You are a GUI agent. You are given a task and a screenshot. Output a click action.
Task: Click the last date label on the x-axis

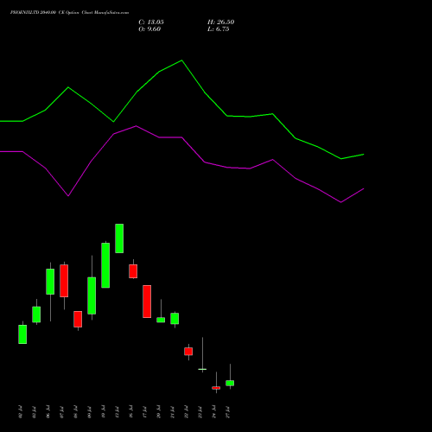click(228, 412)
